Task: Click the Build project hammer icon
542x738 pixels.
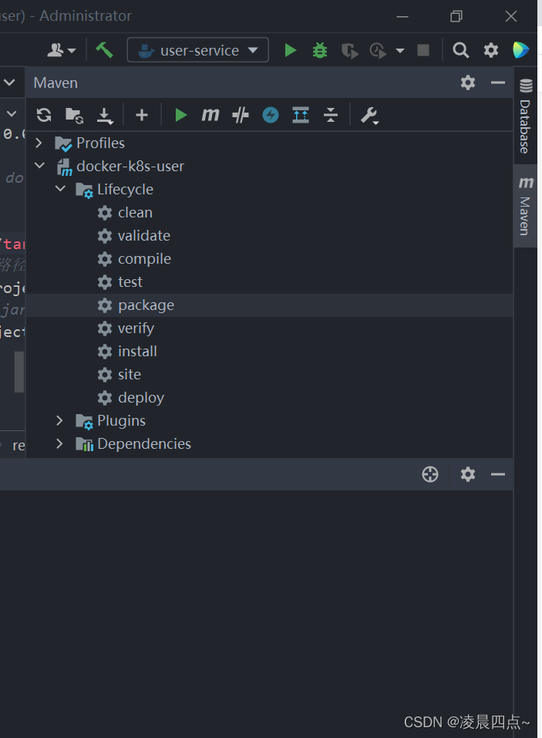Action: click(104, 50)
